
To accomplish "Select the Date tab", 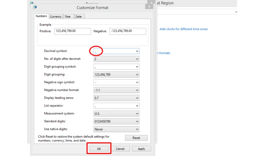I will click(78, 17).
